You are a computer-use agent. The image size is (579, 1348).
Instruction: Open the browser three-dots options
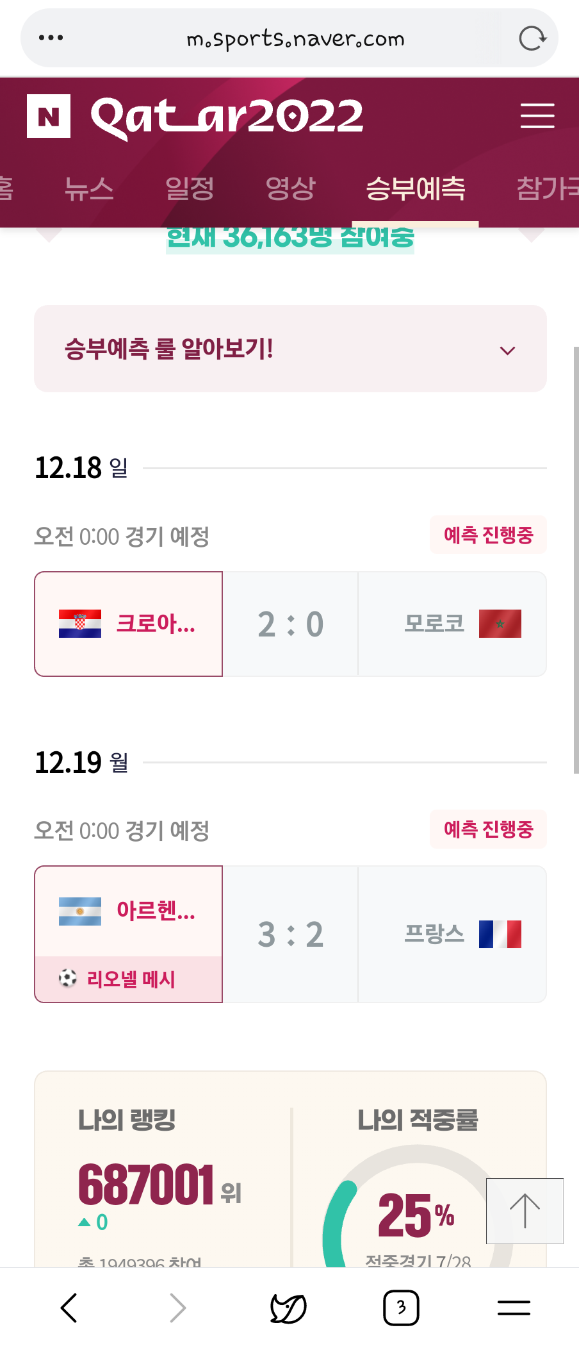click(51, 38)
